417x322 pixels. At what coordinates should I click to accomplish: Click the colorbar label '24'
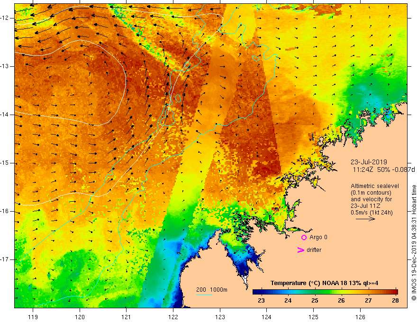coord(288,301)
